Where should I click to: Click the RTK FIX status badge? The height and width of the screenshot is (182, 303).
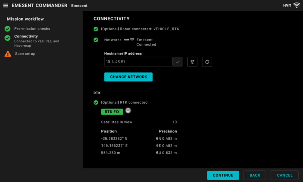pyautogui.click(x=112, y=112)
